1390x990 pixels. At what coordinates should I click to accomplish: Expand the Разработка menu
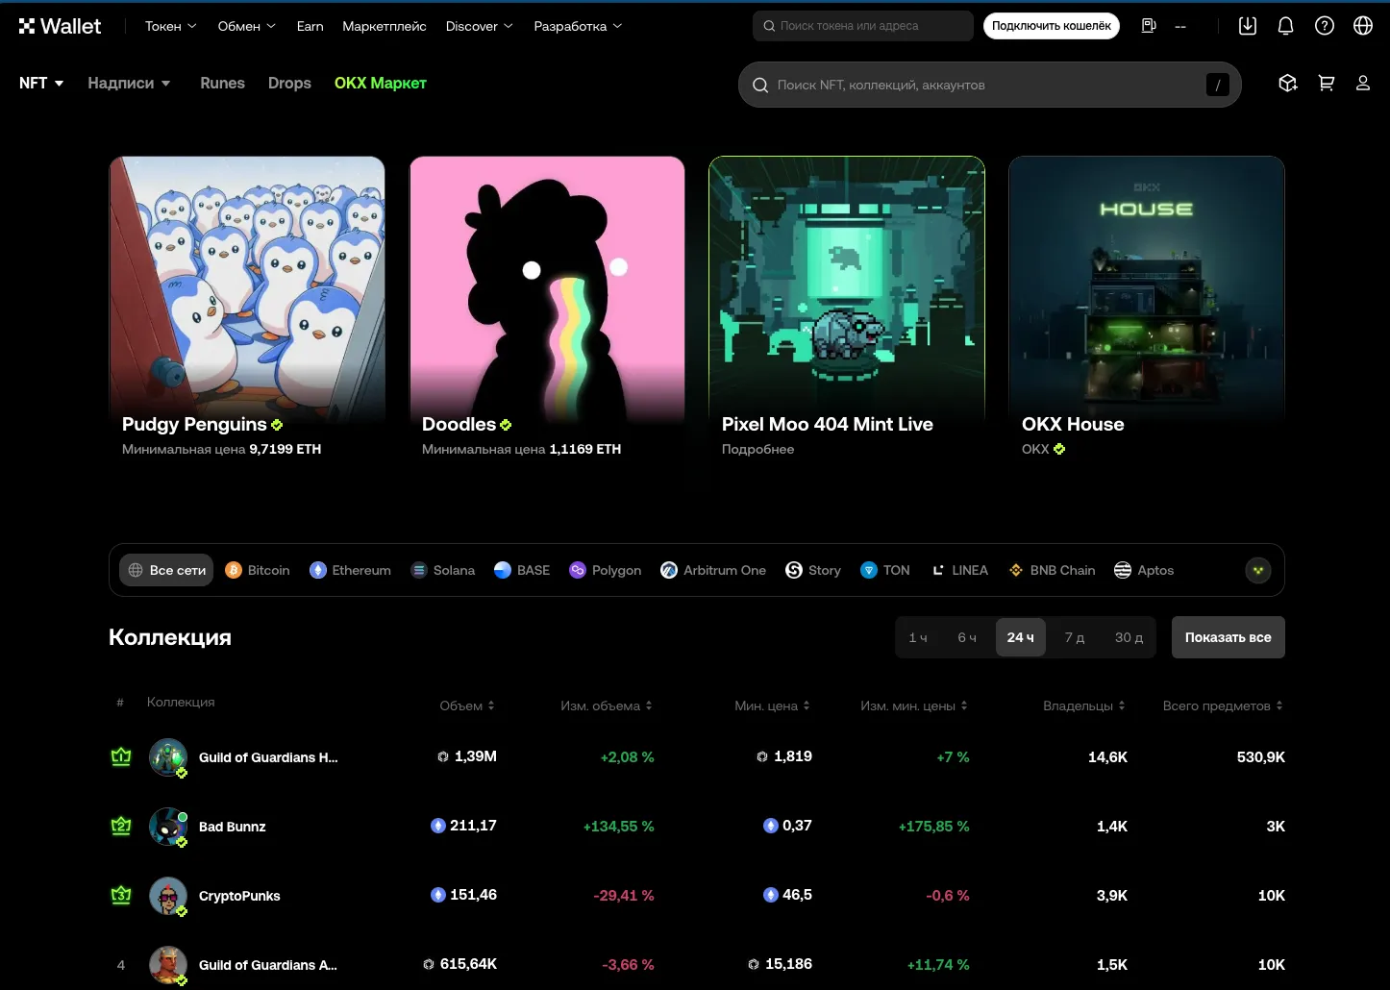pos(578,26)
